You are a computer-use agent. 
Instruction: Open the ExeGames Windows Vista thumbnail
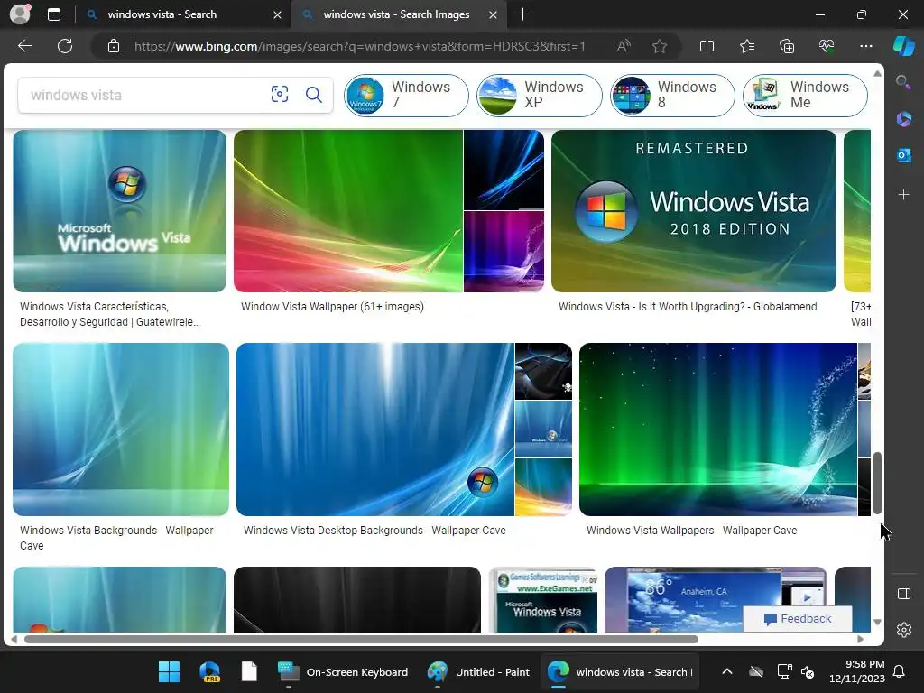point(542,599)
